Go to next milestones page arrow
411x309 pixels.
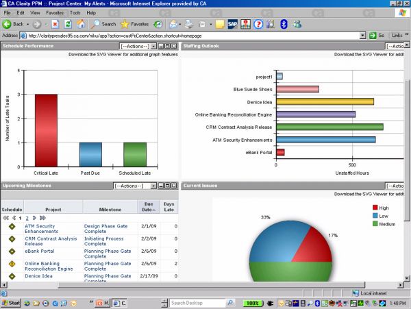(34, 218)
